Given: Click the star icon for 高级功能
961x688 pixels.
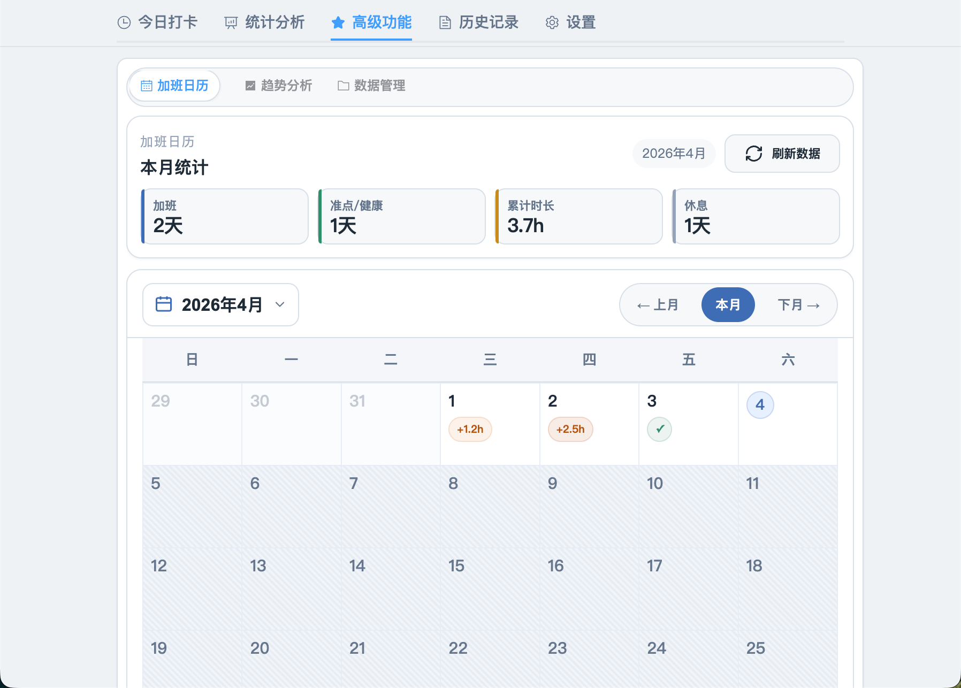Looking at the screenshot, I should point(338,22).
